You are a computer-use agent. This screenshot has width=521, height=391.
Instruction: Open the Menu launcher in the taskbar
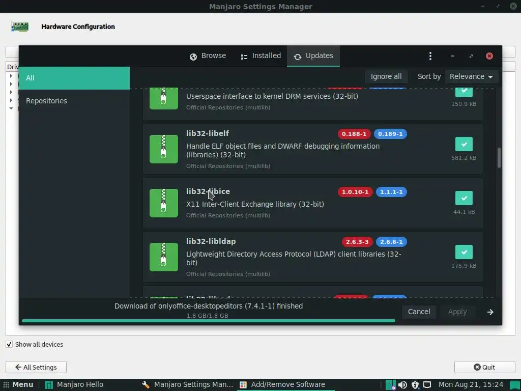[18, 385]
